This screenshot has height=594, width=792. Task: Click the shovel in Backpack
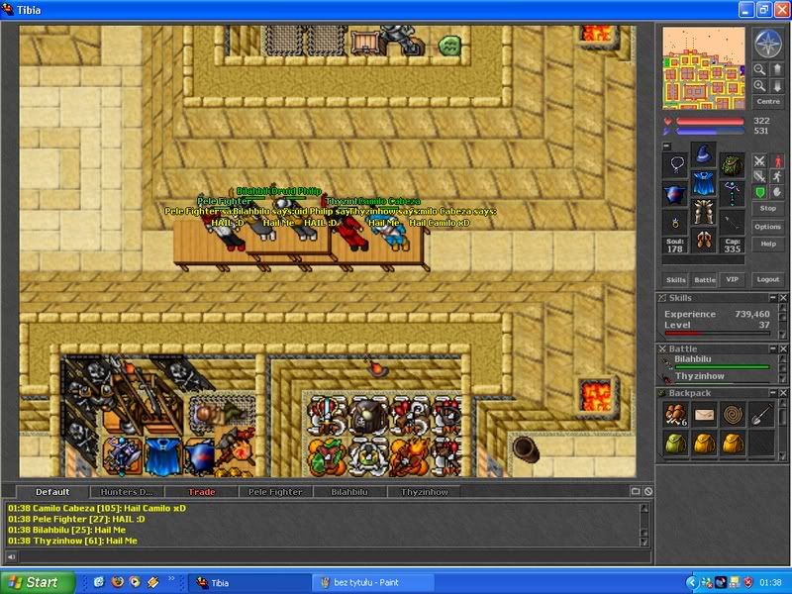[x=761, y=414]
